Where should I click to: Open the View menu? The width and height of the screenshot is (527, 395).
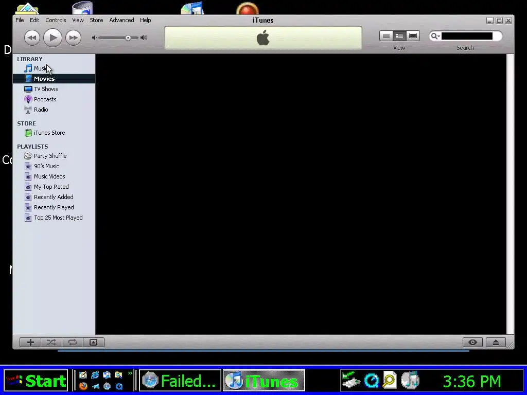click(78, 20)
